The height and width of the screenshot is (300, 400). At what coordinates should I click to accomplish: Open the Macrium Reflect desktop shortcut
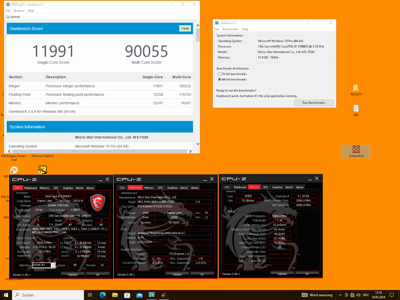tap(43, 170)
